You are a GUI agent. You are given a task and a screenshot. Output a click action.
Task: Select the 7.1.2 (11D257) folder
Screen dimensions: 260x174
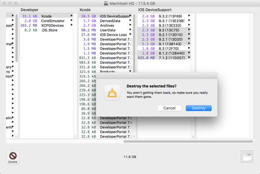point(164,58)
